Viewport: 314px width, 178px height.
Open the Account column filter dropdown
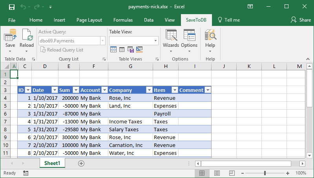pyautogui.click(x=104, y=90)
